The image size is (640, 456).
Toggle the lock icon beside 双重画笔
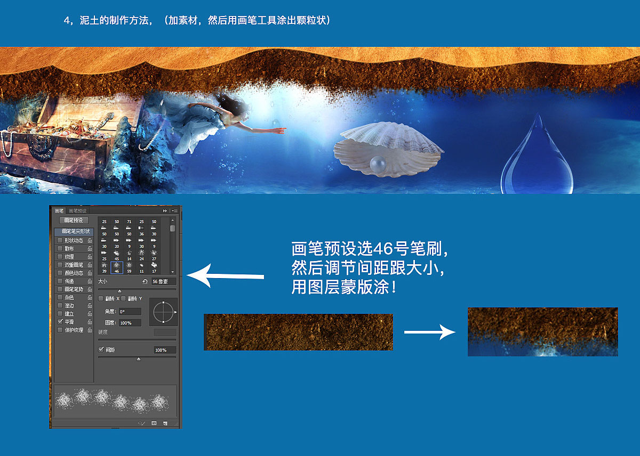[90, 265]
